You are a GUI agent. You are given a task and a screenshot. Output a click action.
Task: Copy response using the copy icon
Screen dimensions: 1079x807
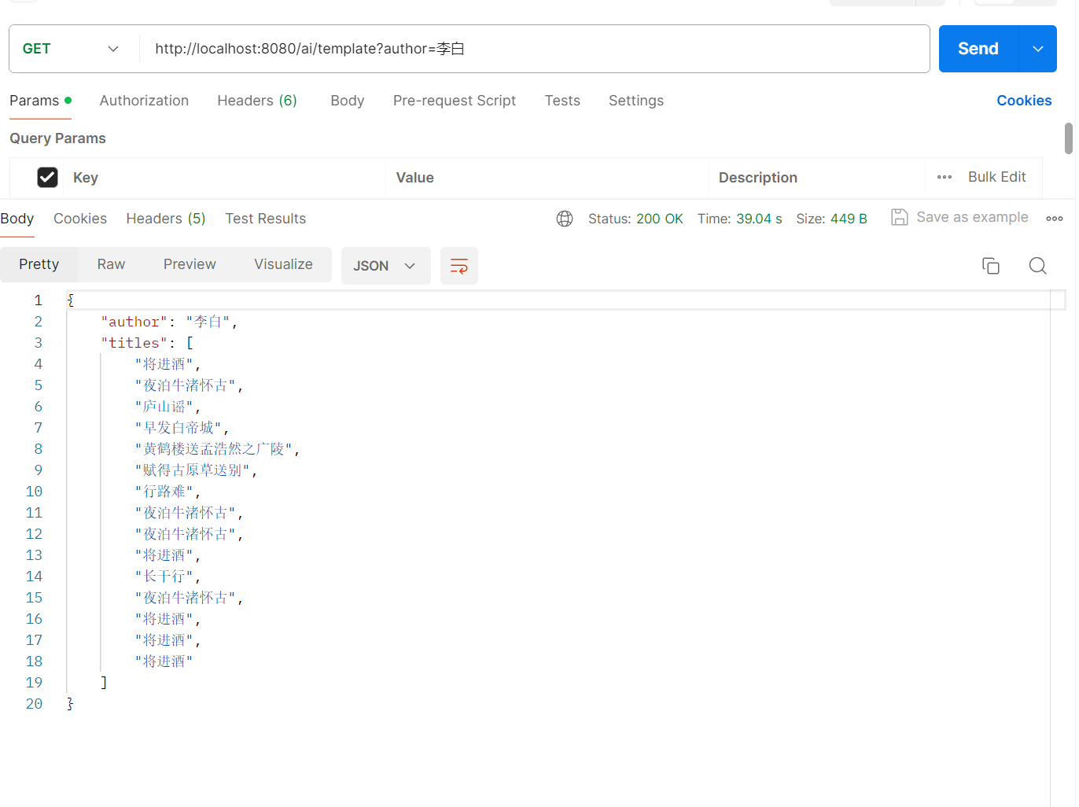(x=991, y=266)
